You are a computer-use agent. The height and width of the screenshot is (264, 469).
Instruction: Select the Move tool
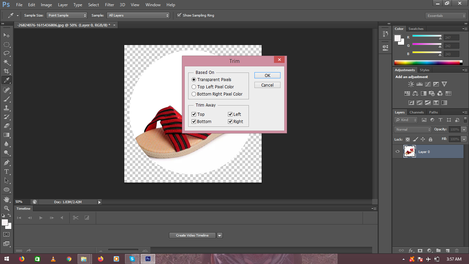click(7, 35)
